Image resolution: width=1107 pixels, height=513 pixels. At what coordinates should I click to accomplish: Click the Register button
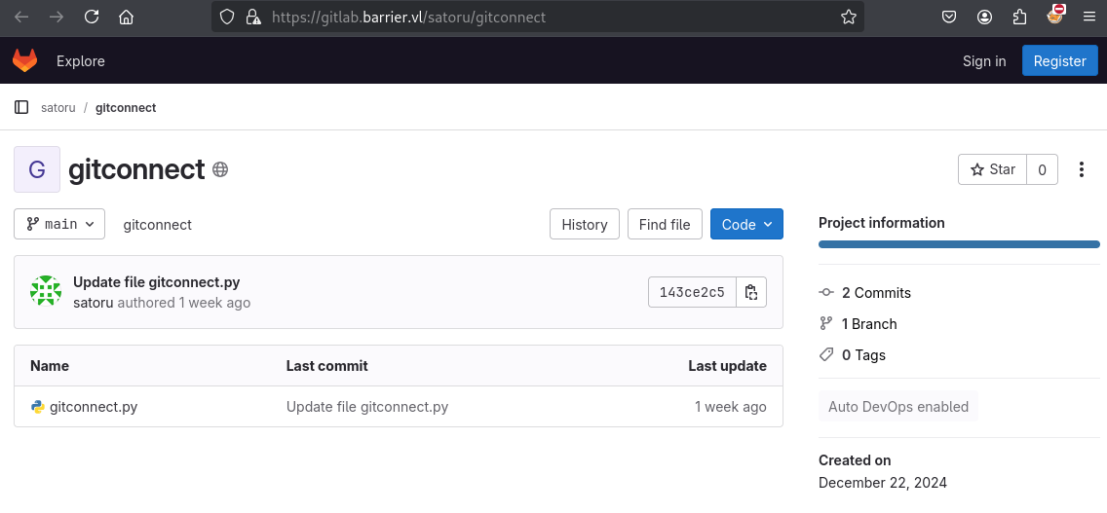[1059, 60]
